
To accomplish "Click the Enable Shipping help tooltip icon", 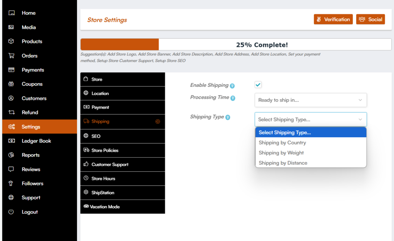I will point(232,86).
